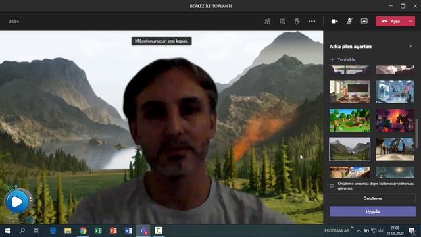Open Excel from taskbar
The height and width of the screenshot is (237, 421).
[98, 231]
